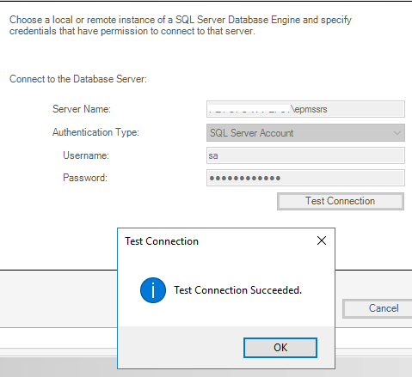The height and width of the screenshot is (377, 412).
Task: Click the Password label
Action: [x=85, y=178]
